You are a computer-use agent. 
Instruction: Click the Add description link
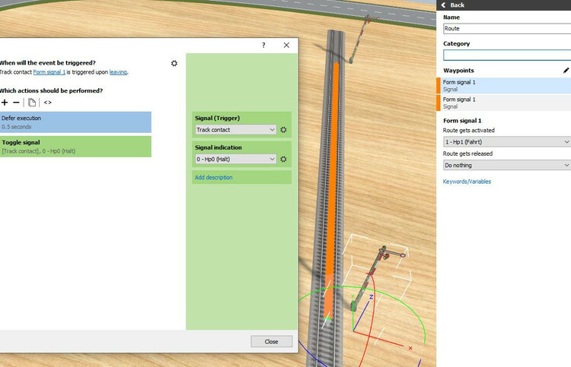point(213,177)
